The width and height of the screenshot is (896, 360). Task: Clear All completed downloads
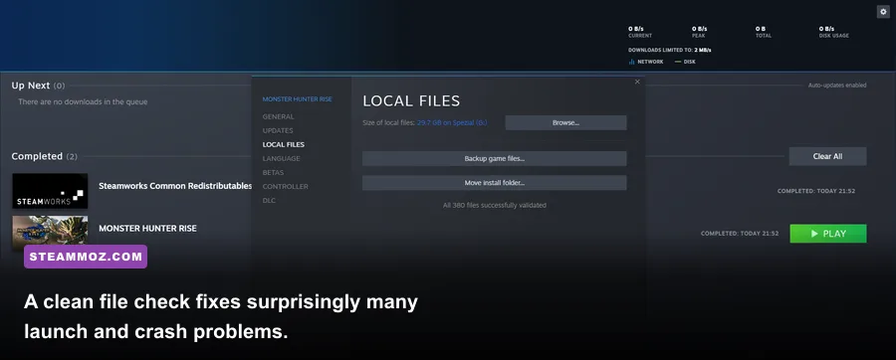(x=827, y=156)
